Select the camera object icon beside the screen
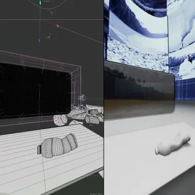Viewport: 195px width, 195px height. click(x=82, y=97)
